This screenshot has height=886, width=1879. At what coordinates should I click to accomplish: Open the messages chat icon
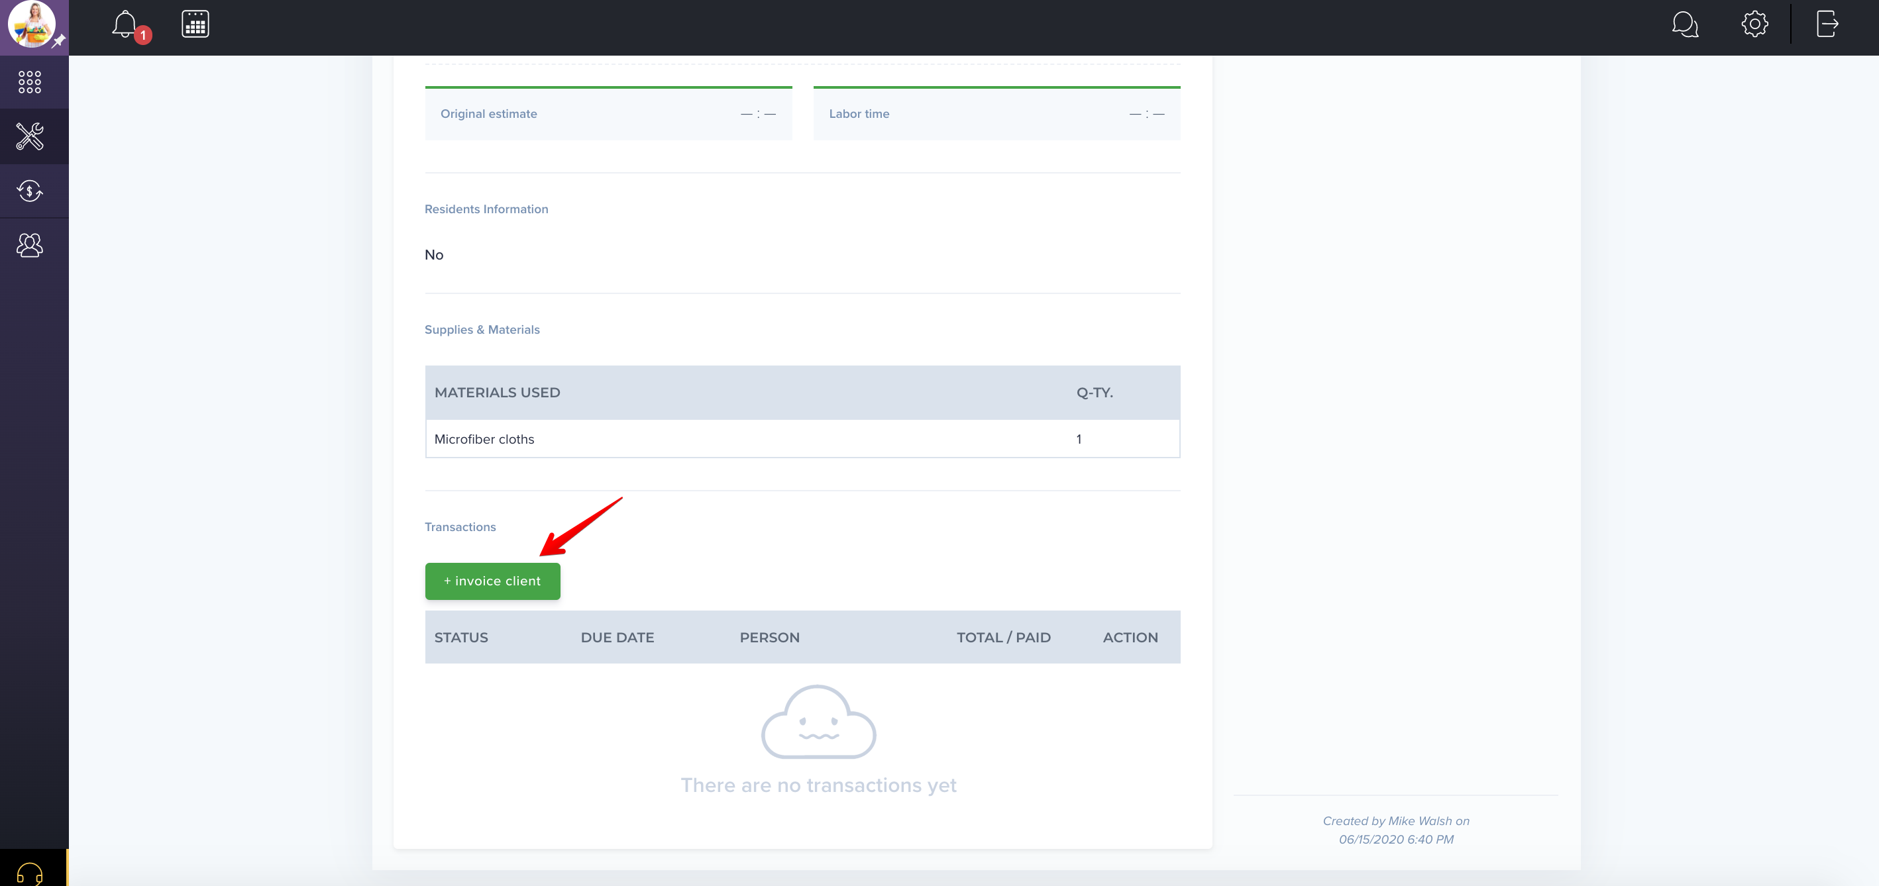tap(1686, 25)
